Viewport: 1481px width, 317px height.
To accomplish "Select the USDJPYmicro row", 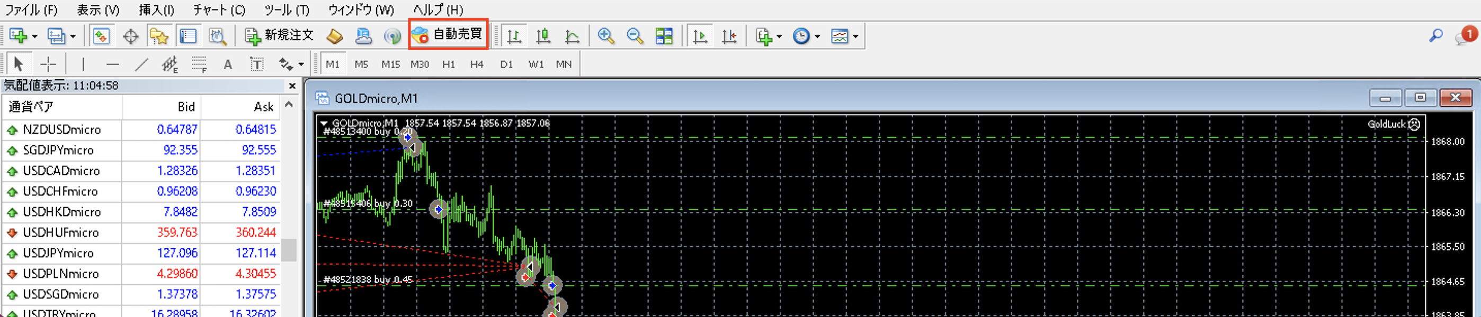I will [x=141, y=253].
